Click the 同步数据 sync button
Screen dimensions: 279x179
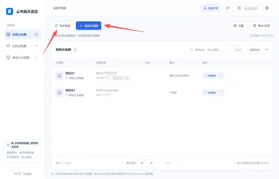tap(62, 26)
